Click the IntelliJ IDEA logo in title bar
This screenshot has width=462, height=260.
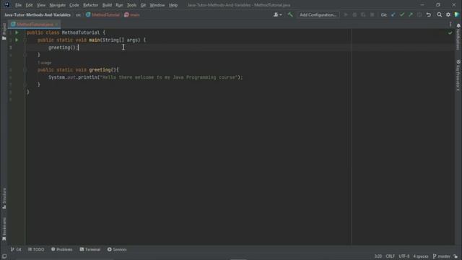coord(6,5)
